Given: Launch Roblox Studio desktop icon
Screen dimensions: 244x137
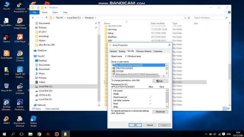Looking at the screenshot, I should pyautogui.click(x=34, y=121).
